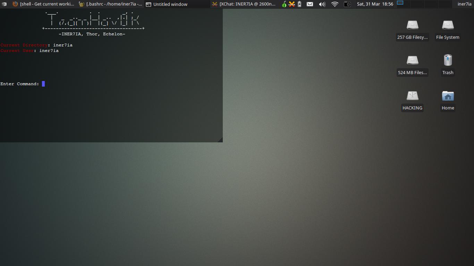Select the Trash desktop icon

point(448,65)
